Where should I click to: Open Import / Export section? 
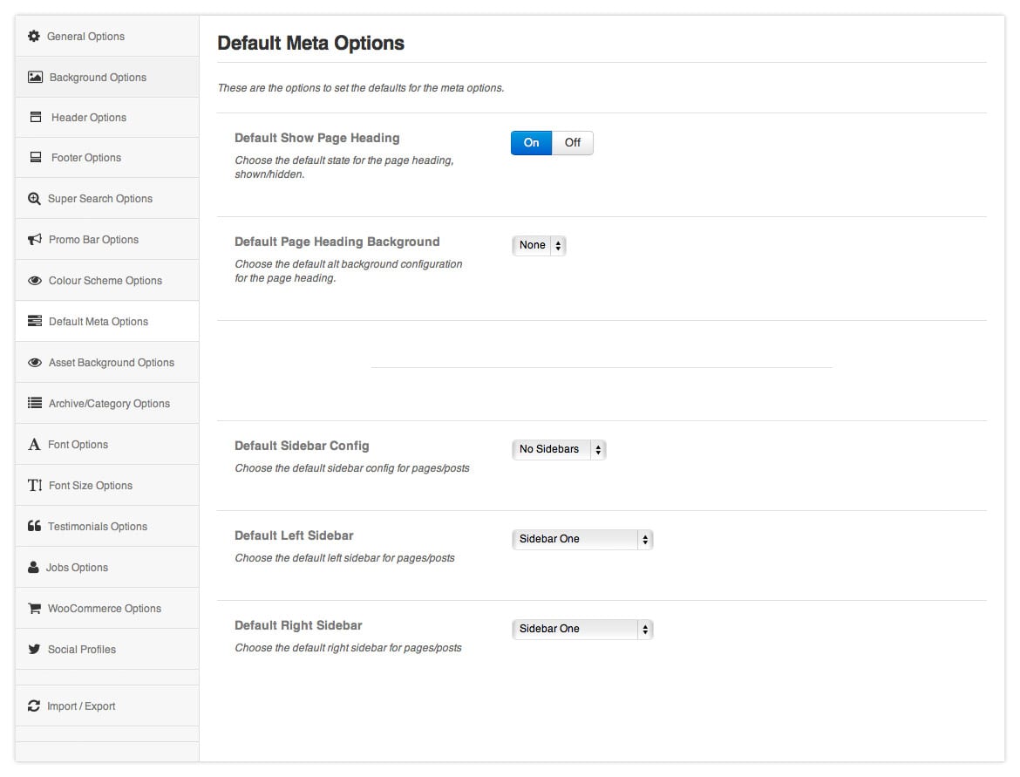pyautogui.click(x=107, y=706)
